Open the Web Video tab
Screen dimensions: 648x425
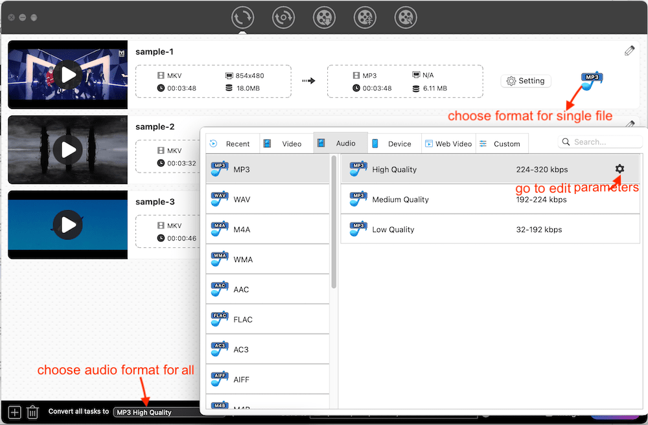448,143
